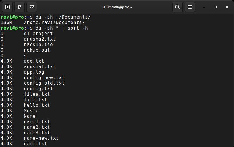The image size is (234, 147).
Task: Add terminal right split icon
Action: pyautogui.click(x=19, y=7)
